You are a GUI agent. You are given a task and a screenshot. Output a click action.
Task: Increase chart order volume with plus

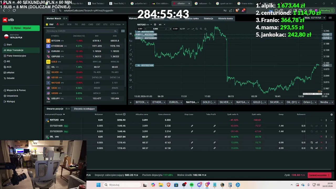[170, 29]
